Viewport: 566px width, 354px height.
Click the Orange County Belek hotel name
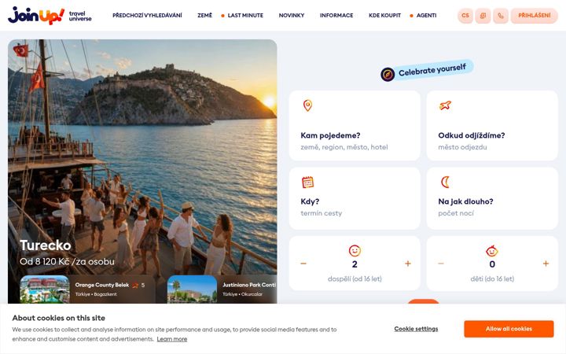(101, 285)
